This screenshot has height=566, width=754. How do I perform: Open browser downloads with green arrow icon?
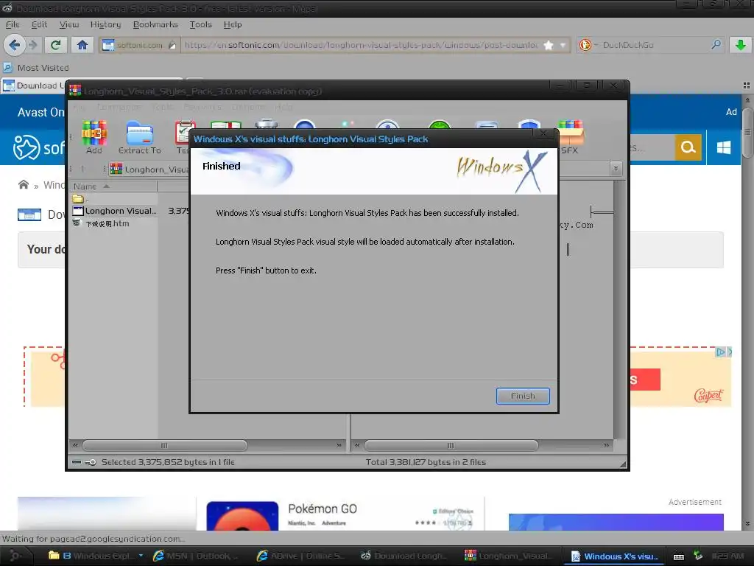741,45
